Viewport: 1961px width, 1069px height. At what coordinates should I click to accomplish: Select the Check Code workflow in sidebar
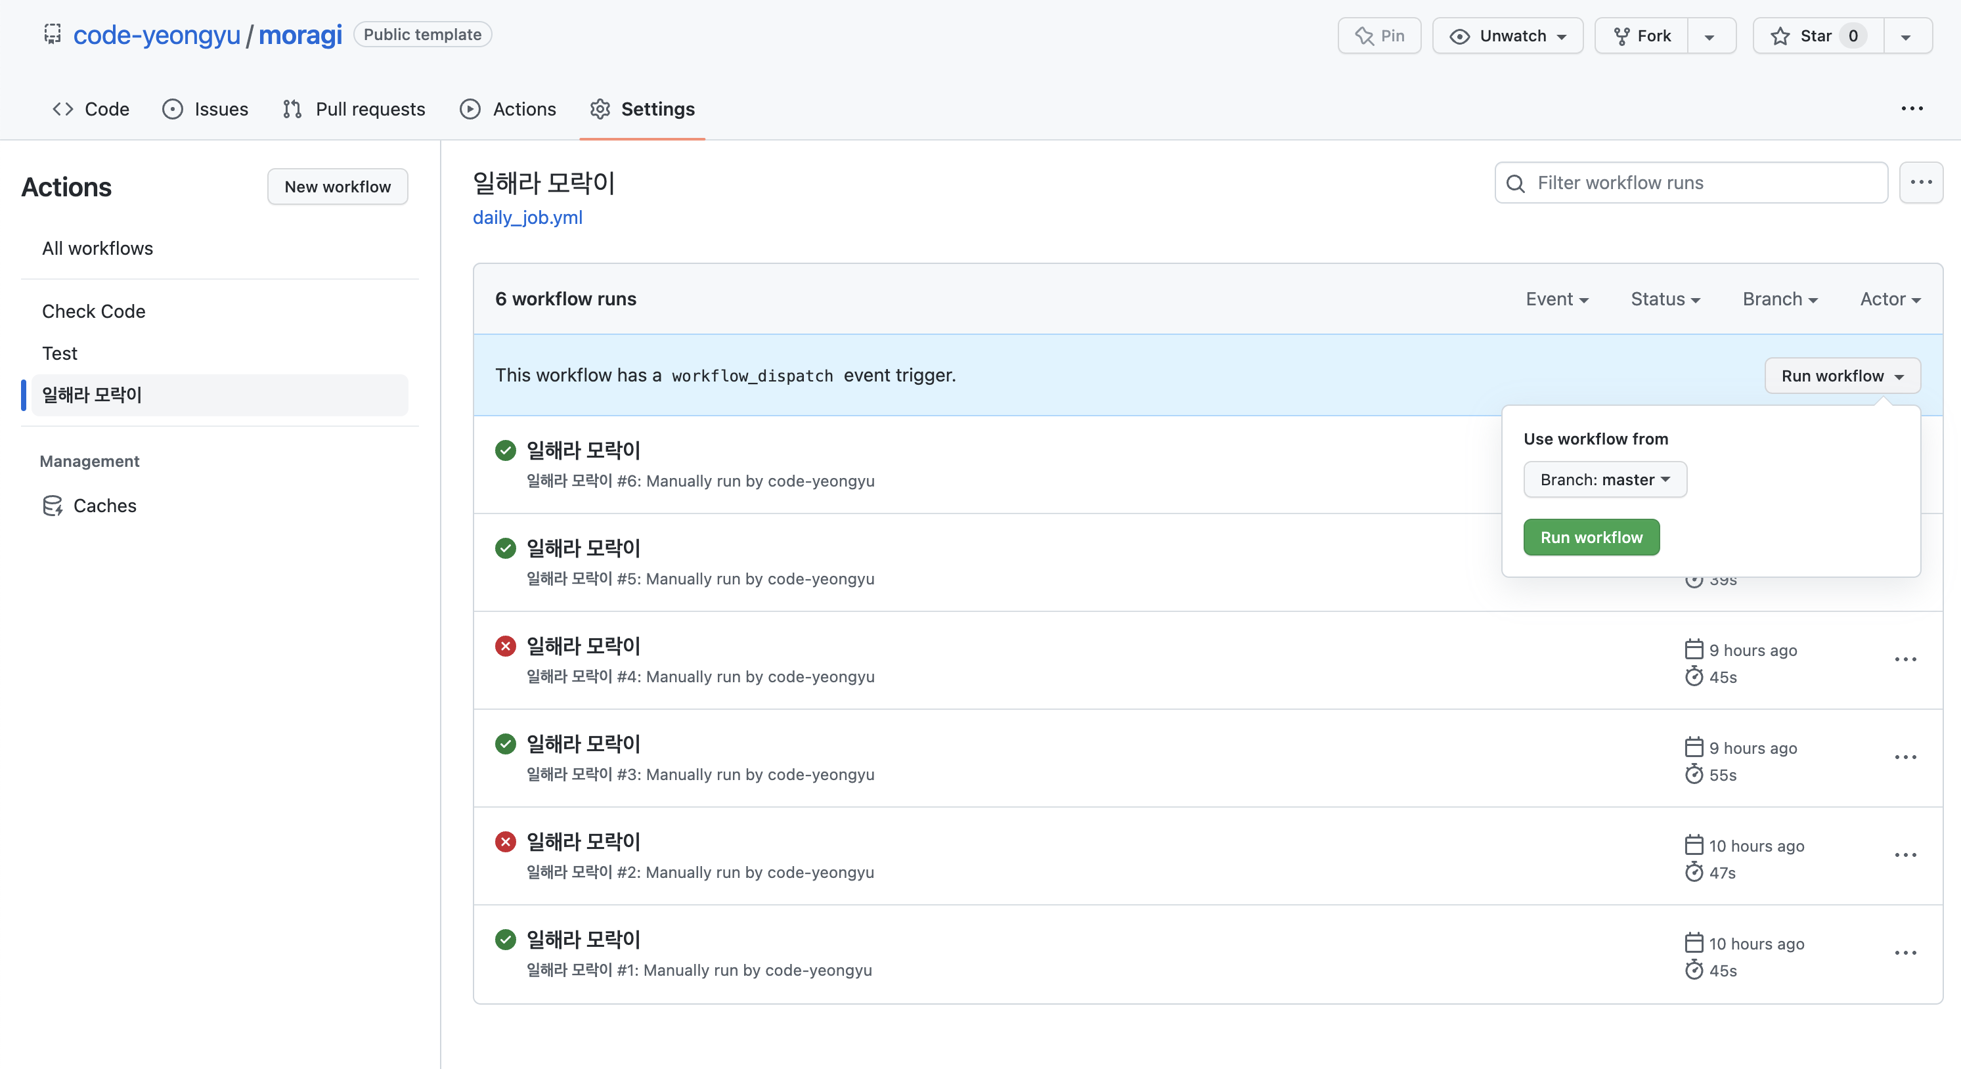[x=94, y=311]
